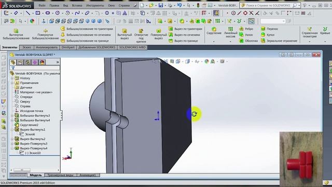This screenshot has height=187, width=332.
Task: Toggle the highlighted instant 3D button
Action: [x=251, y=21]
